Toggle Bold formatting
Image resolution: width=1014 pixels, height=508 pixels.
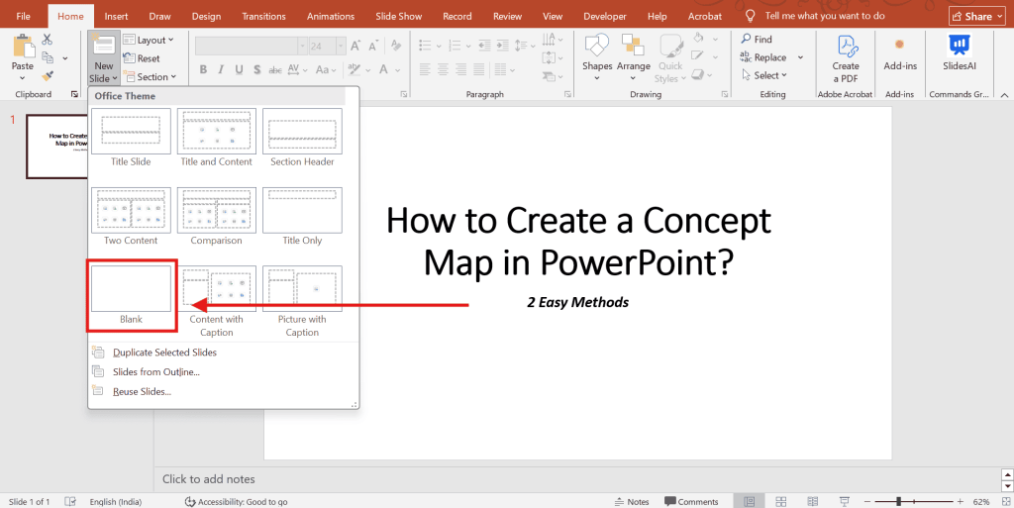203,69
